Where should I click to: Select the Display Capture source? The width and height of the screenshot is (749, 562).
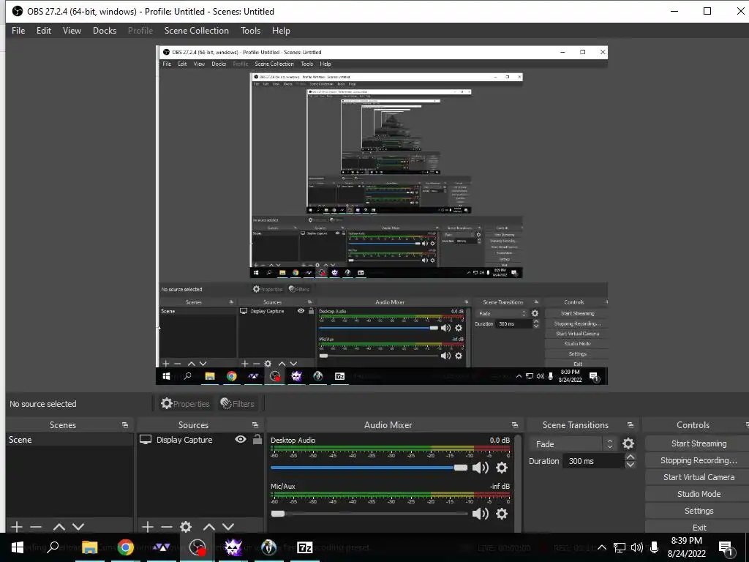click(184, 440)
